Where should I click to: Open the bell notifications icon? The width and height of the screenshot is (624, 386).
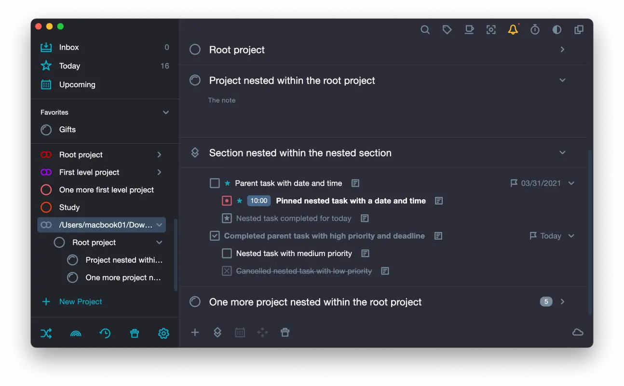pyautogui.click(x=513, y=30)
